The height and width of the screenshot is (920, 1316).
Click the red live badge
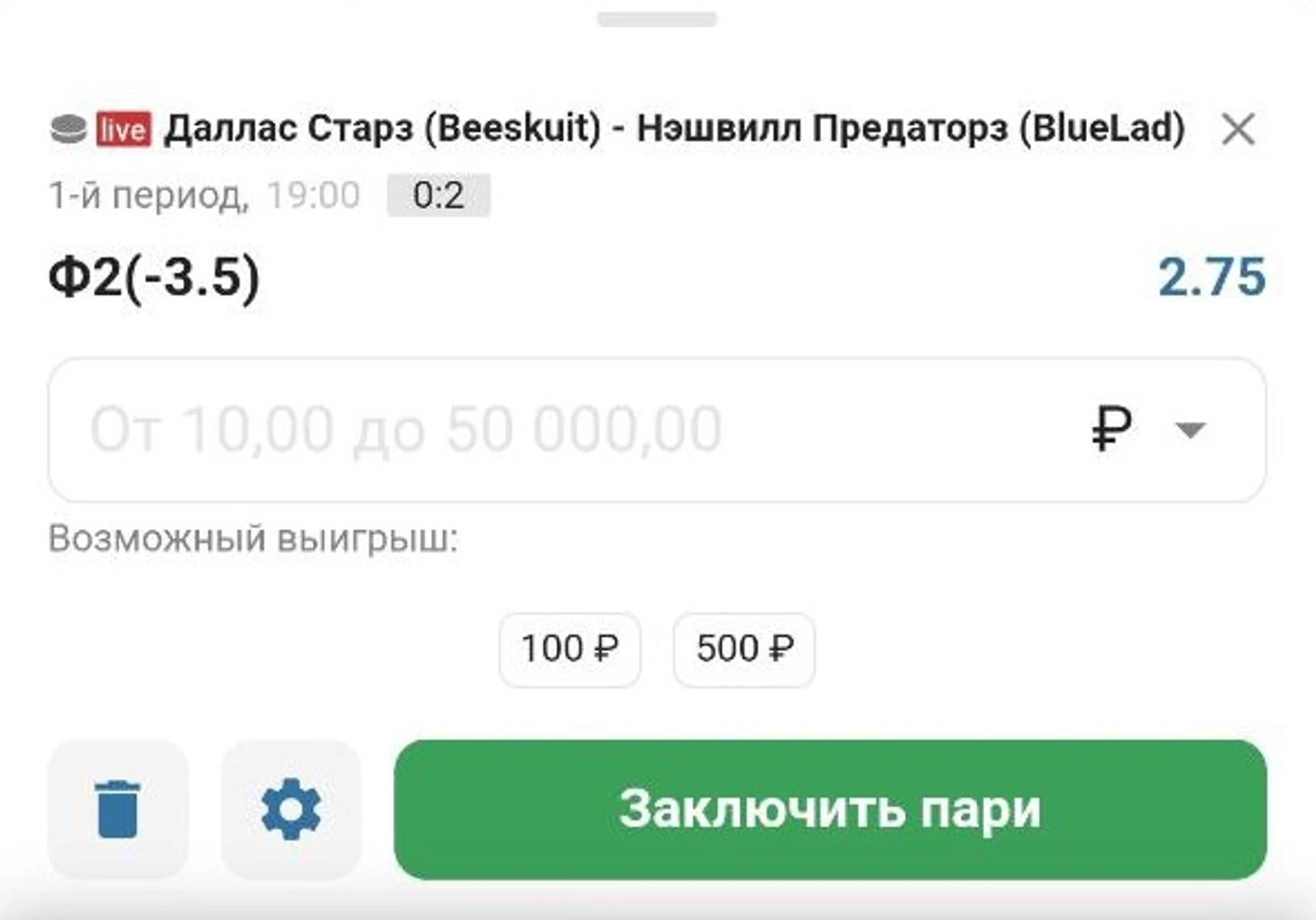(x=123, y=129)
